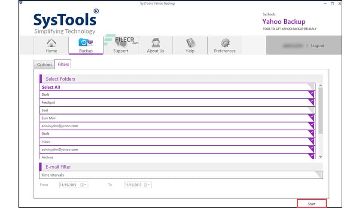Click the Time Intervals label
The width and height of the screenshot is (359, 208).
pyautogui.click(x=52, y=175)
